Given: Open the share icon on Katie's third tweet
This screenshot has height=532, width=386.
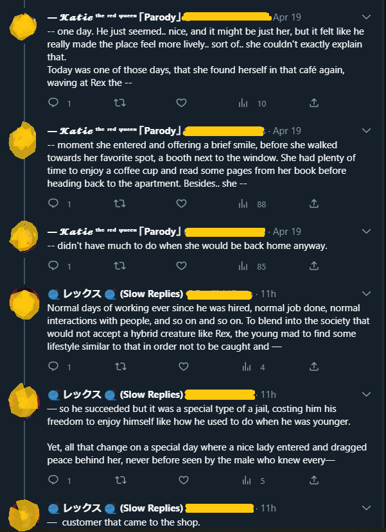Looking at the screenshot, I should (x=313, y=266).
